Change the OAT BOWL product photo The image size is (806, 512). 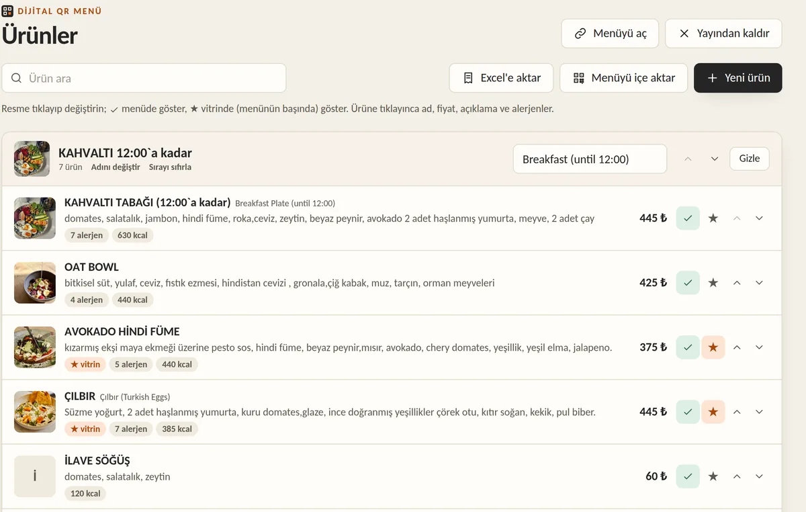35,283
